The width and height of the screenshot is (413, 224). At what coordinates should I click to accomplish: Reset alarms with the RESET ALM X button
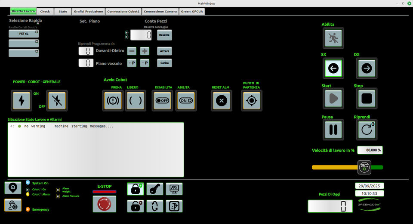coord(222,100)
